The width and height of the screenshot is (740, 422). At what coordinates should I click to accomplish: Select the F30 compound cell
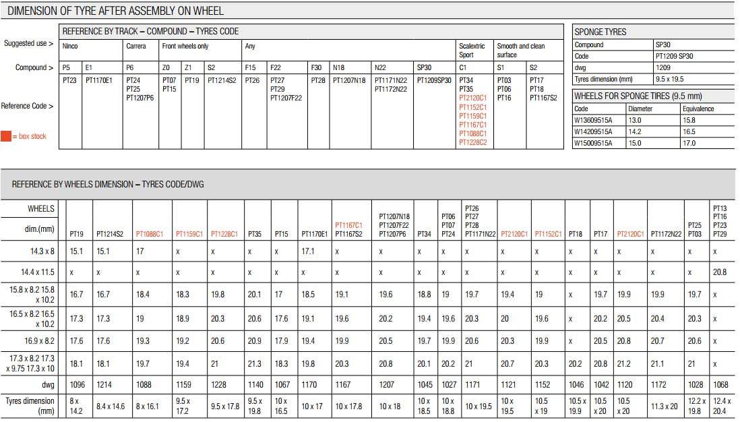(x=316, y=68)
